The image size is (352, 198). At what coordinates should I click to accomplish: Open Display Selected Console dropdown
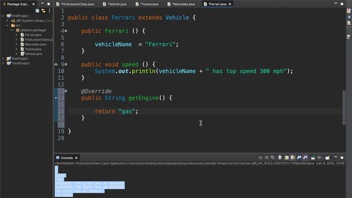point(320,158)
